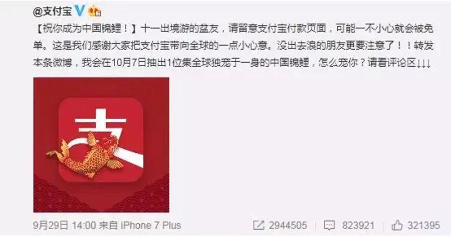451x237 pixels.
Task: Click the blue verified V badge
Action: click(x=80, y=11)
